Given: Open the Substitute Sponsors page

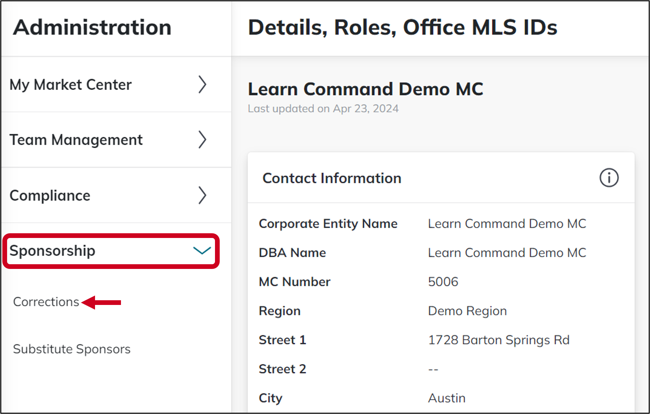Looking at the screenshot, I should click(x=71, y=349).
